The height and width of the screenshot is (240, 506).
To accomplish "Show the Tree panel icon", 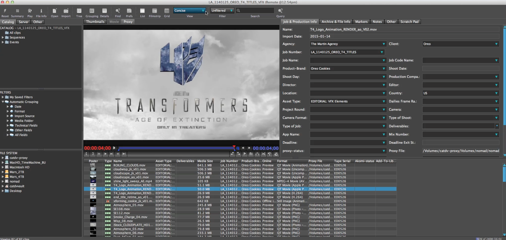I will [79, 11].
